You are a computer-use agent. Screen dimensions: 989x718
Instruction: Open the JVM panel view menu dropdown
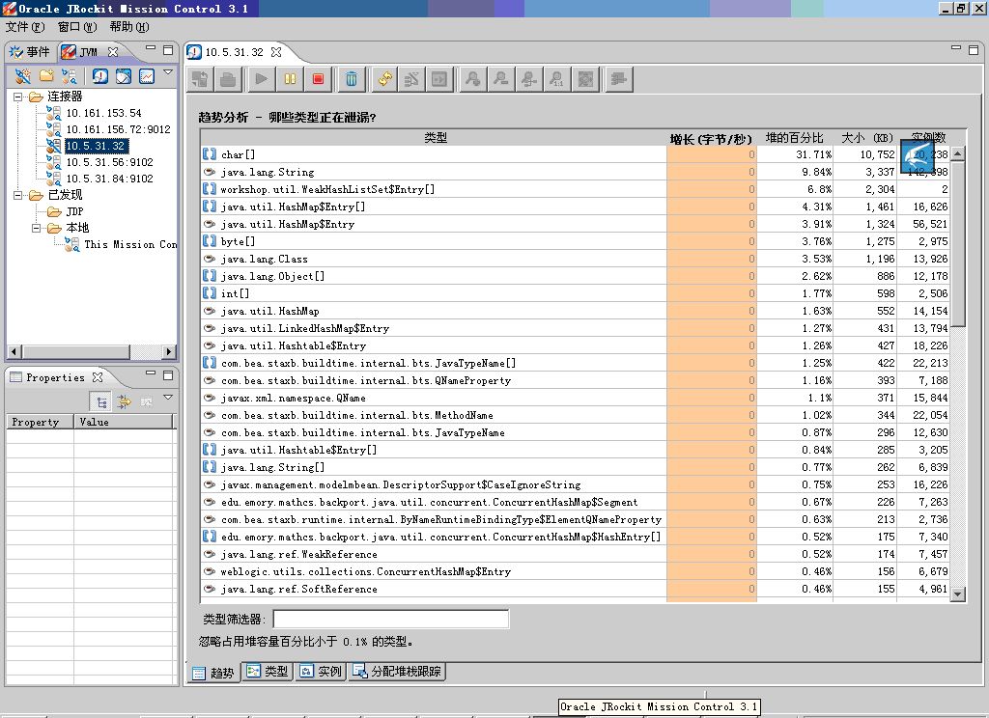[168, 73]
